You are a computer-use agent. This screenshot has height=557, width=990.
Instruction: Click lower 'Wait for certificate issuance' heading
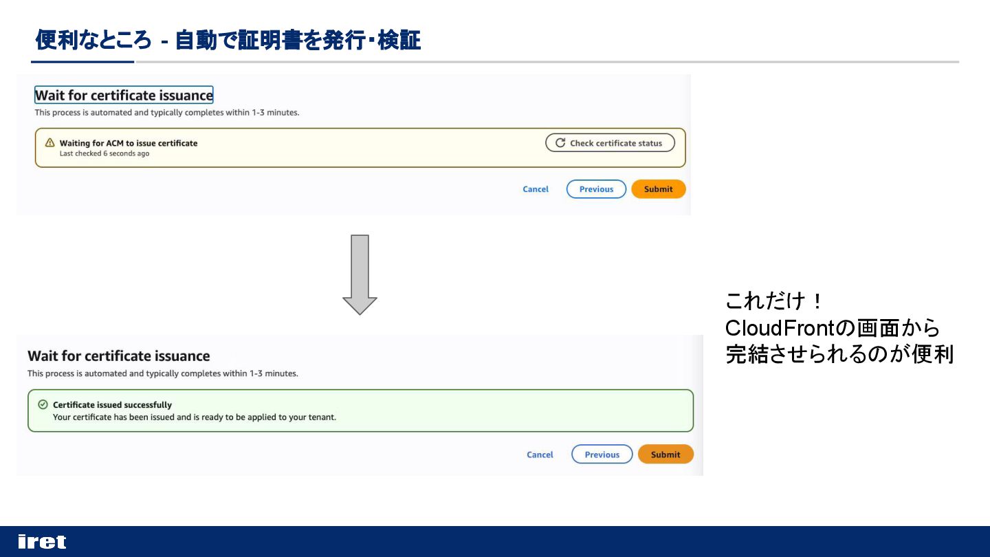(x=119, y=356)
